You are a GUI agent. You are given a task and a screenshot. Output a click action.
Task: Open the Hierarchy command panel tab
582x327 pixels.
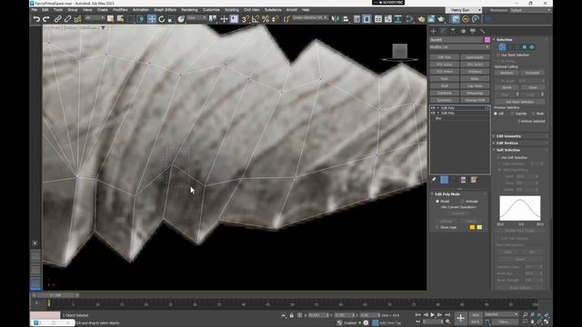coord(453,31)
